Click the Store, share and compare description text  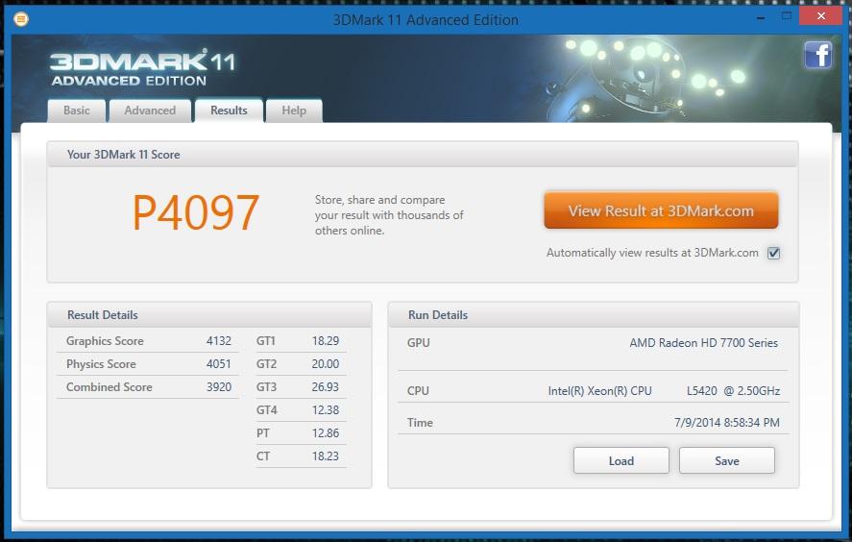[x=389, y=215]
